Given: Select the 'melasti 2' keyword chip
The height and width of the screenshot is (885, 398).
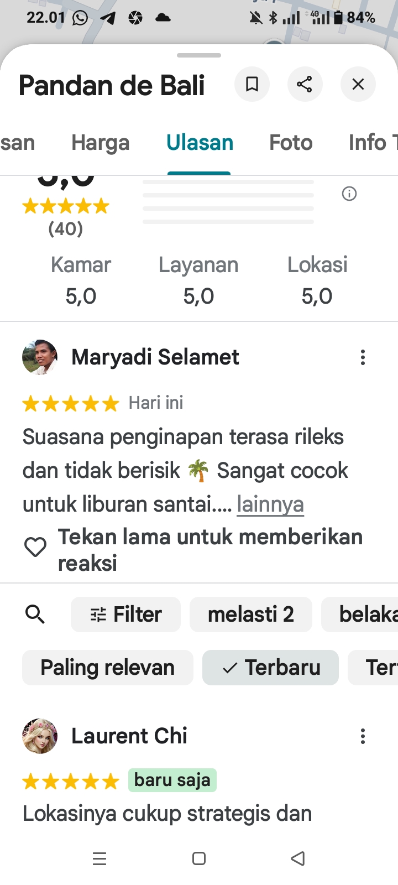Looking at the screenshot, I should [x=251, y=615].
